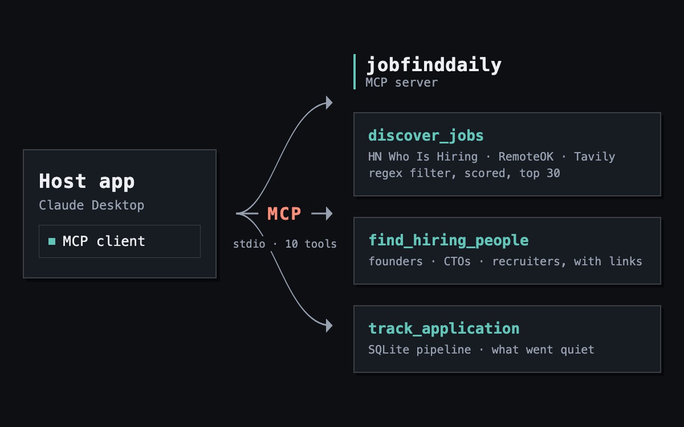This screenshot has width=684, height=427.
Task: Click the 'stdio · 10 tools' caption
Action: coord(285,244)
